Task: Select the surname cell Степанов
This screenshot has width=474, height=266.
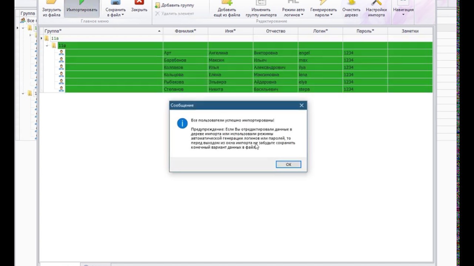Action: coord(186,89)
